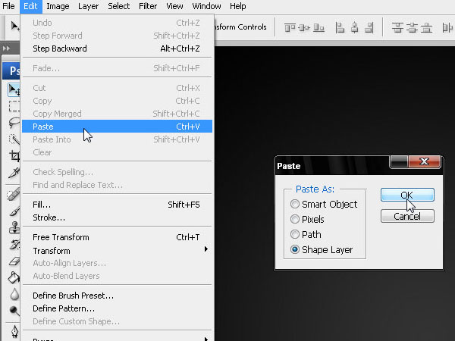
Task: Click the Align Right Edges icon
Action: [369, 28]
